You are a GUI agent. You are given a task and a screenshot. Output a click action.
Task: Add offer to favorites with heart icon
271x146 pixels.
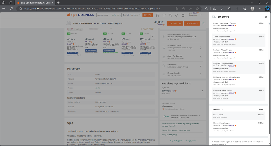click(x=203, y=23)
